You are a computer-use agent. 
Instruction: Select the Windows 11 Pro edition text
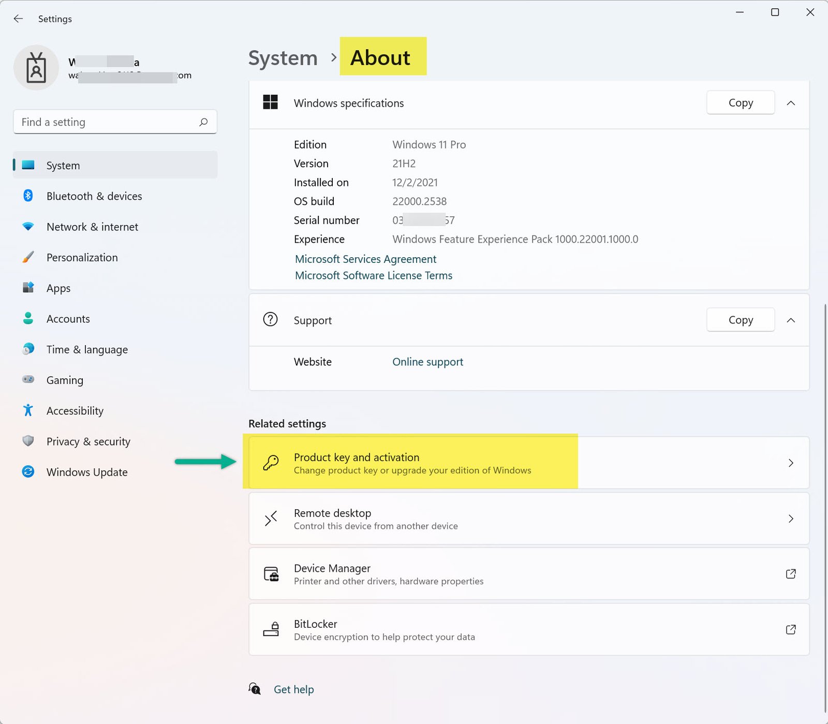pos(429,144)
